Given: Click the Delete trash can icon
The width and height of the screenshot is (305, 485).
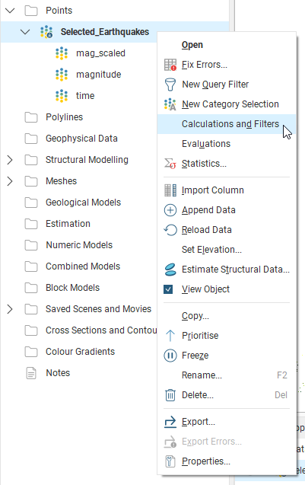Looking at the screenshot, I should [170, 395].
